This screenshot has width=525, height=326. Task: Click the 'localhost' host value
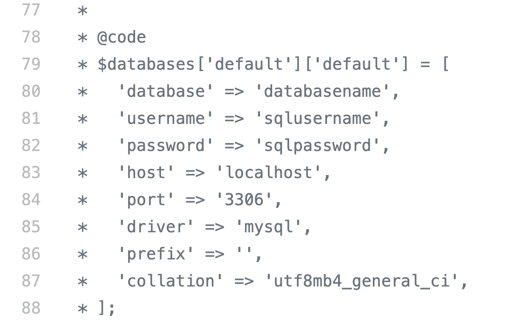[x=268, y=173]
